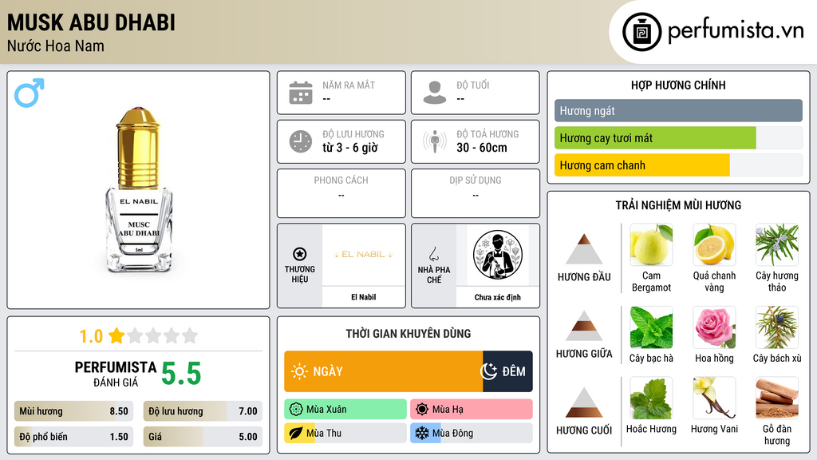
Task: Click the Hương ngát accord bar
Action: click(678, 110)
